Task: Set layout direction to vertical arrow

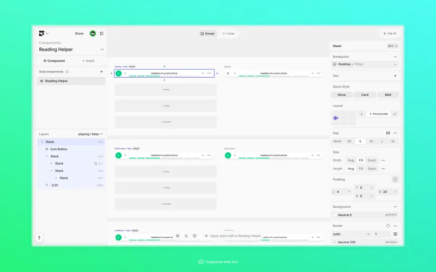Action: [361, 114]
